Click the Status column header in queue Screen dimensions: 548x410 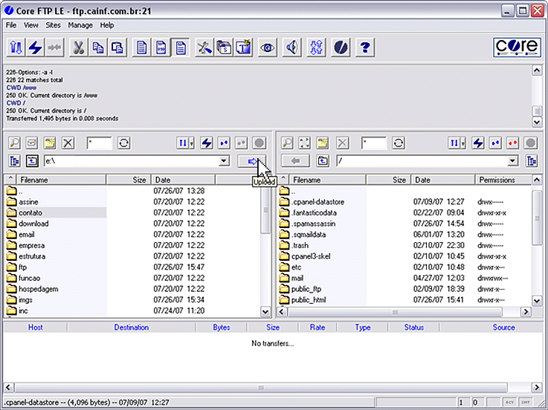[x=414, y=328]
